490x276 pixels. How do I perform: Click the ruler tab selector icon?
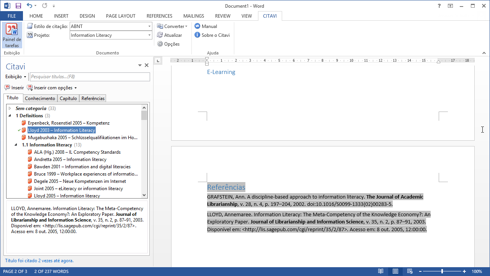pos(158,61)
